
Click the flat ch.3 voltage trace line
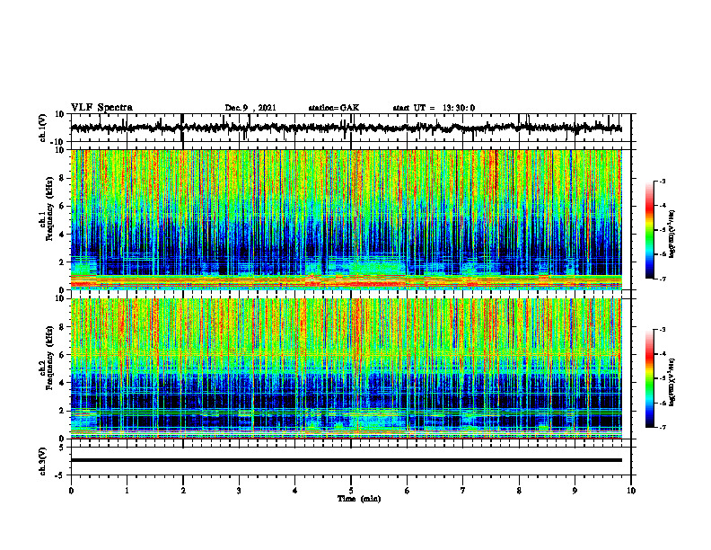[347, 460]
